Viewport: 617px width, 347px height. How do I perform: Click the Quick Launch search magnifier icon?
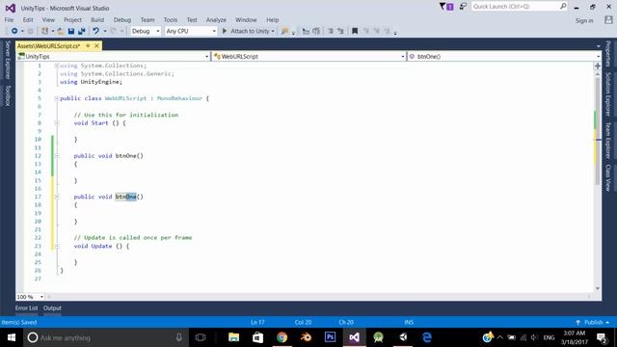(x=563, y=7)
